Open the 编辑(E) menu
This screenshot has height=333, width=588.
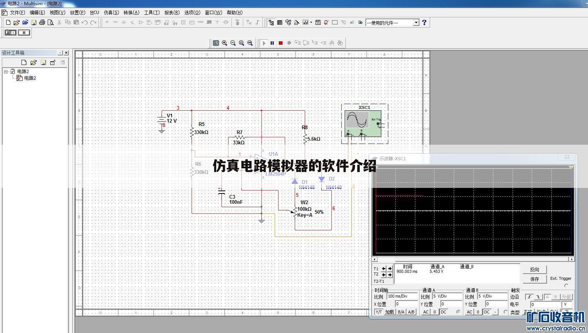37,13
